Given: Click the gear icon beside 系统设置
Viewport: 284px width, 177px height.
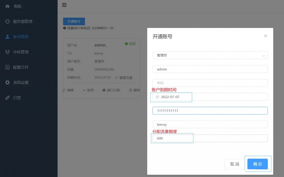Looking at the screenshot, I should tap(7, 82).
